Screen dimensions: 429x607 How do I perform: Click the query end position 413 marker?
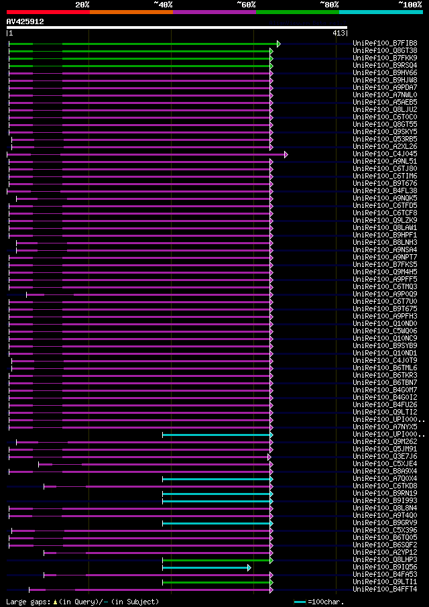click(x=339, y=34)
